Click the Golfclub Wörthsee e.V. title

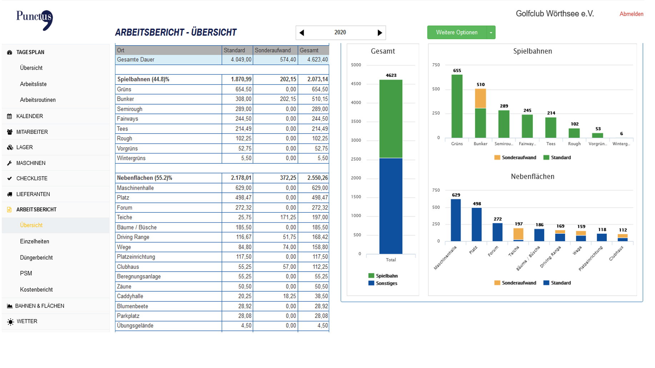[x=555, y=14]
